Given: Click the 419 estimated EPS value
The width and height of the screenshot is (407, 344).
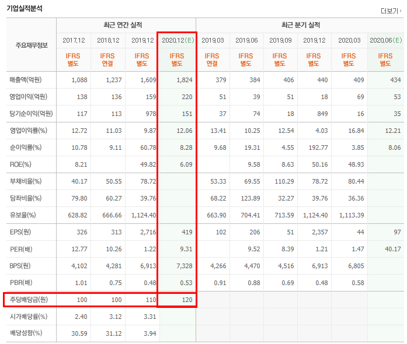Looking at the screenshot, I should (x=187, y=232).
